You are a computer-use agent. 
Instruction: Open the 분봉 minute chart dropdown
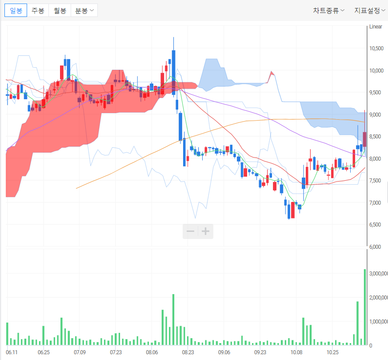[84, 10]
